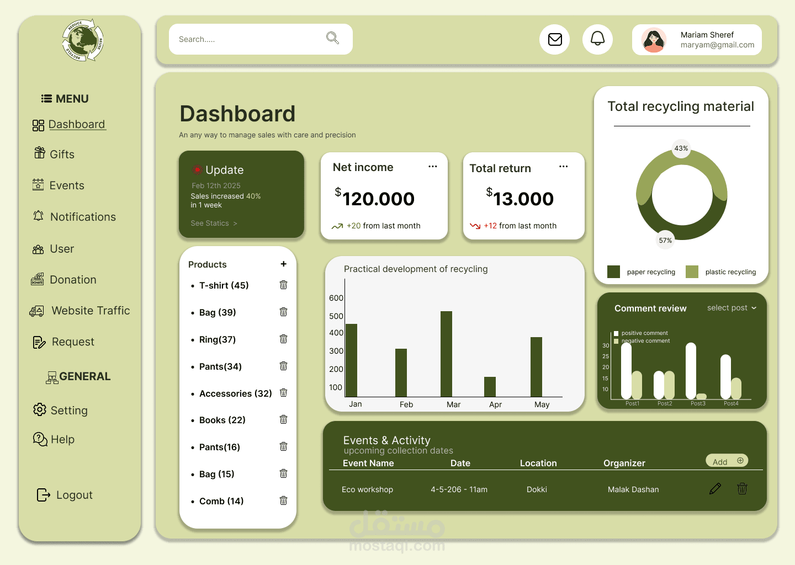Select the Donation sidebar icon
This screenshot has width=795, height=565.
38,279
